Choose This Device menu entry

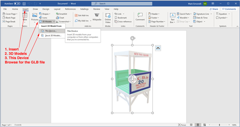(x=52, y=31)
